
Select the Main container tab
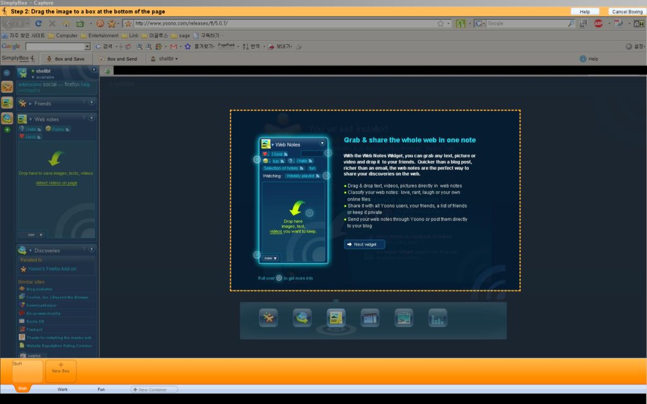pyautogui.click(x=23, y=389)
